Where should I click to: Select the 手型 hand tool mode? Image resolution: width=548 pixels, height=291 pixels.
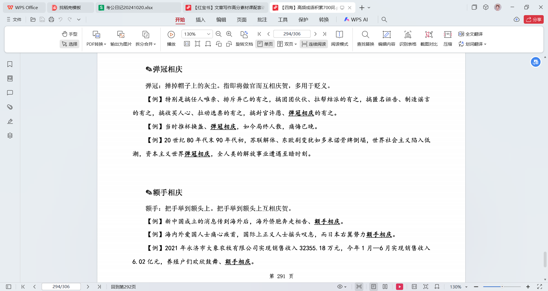[x=70, y=34]
